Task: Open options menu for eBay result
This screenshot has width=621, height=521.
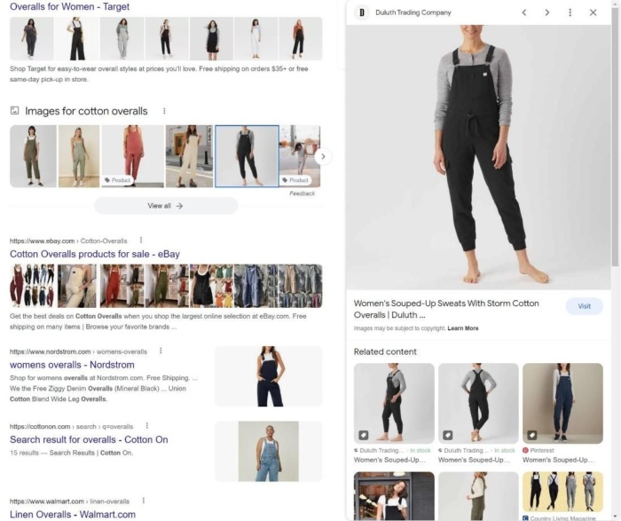Action: pos(141,241)
